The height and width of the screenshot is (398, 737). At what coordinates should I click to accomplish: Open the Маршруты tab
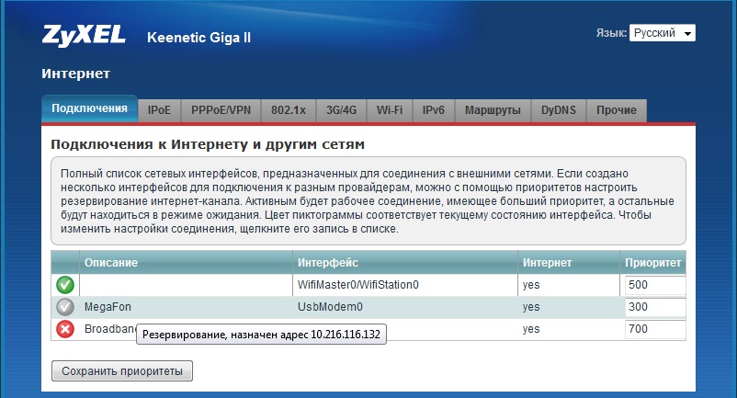(493, 110)
